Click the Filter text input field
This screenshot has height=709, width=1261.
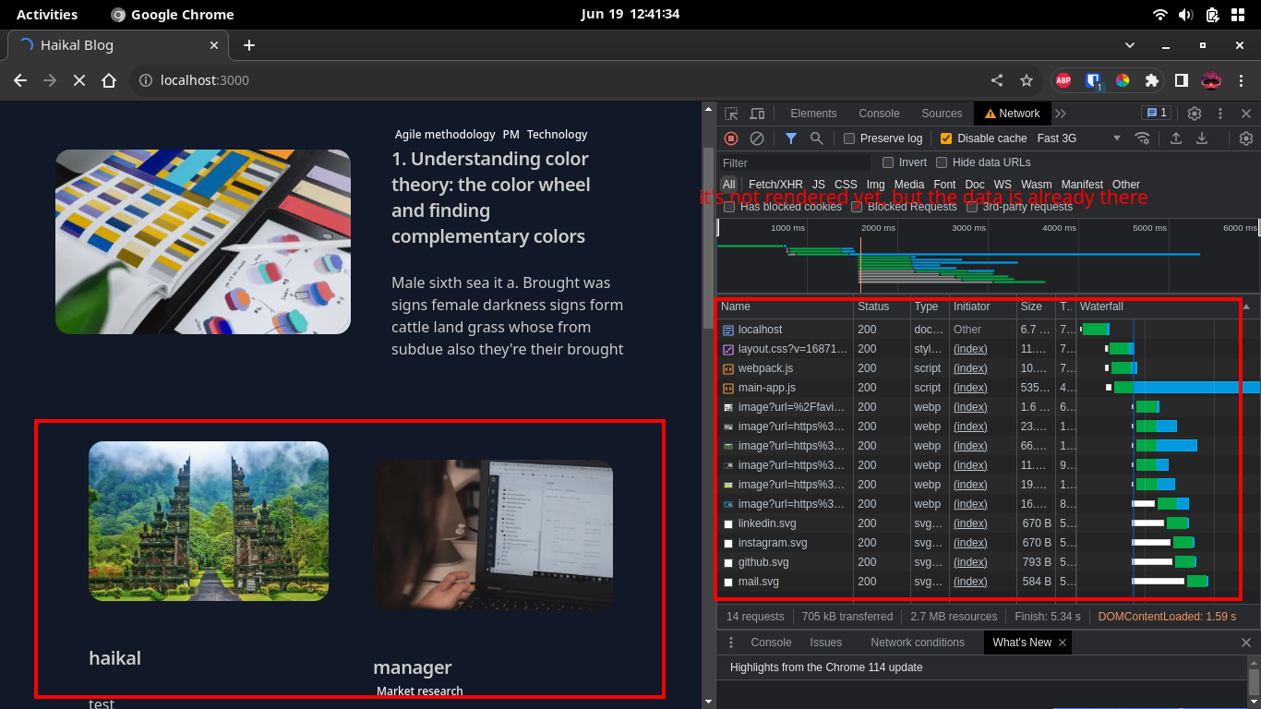point(794,162)
